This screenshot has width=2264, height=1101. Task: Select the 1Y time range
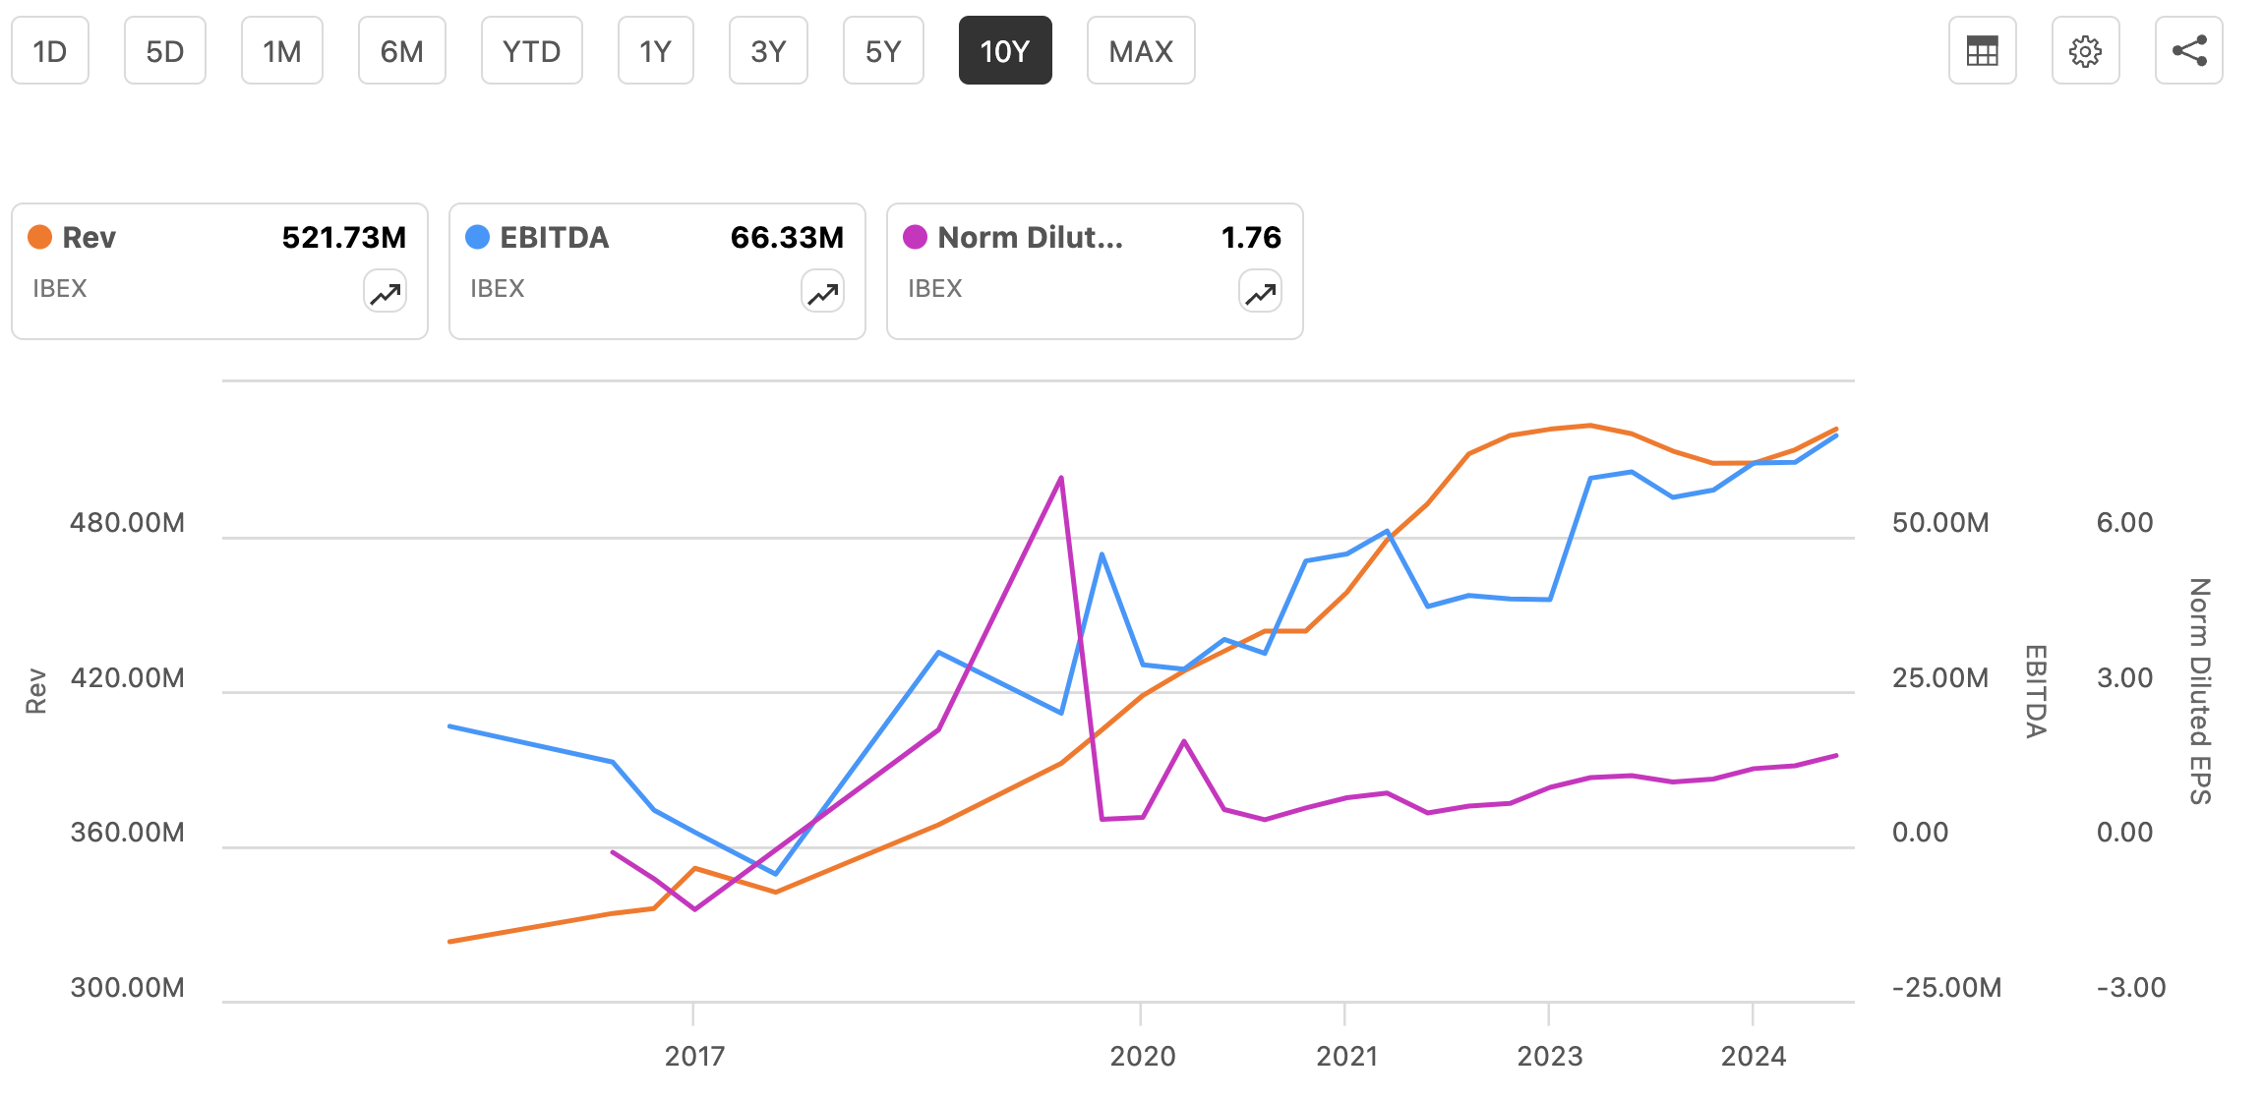(x=655, y=50)
